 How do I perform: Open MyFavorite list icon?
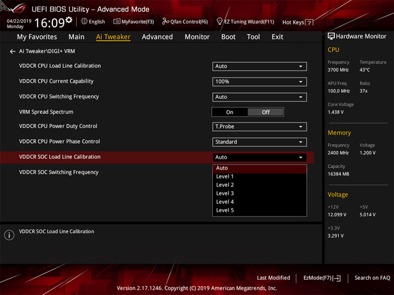pos(117,21)
